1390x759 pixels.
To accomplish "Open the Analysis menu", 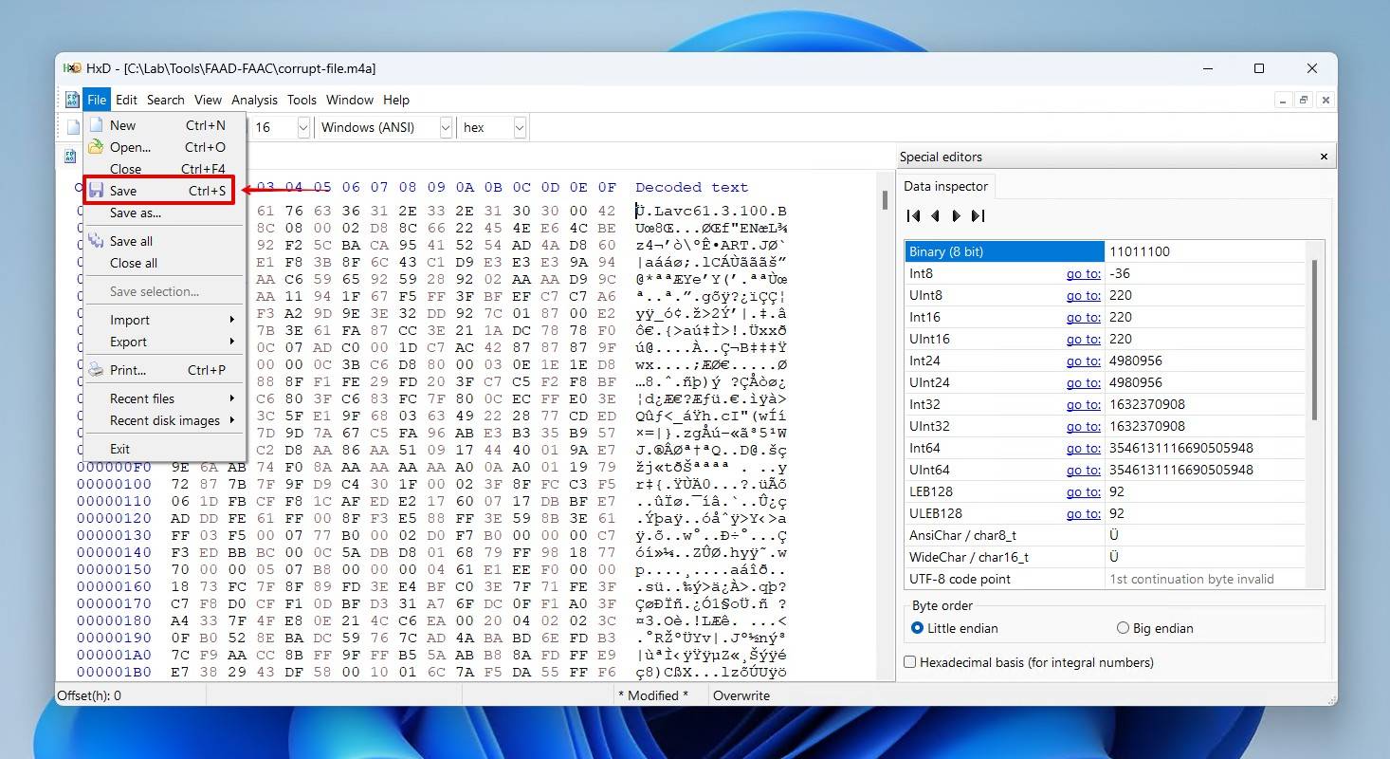I will (255, 100).
